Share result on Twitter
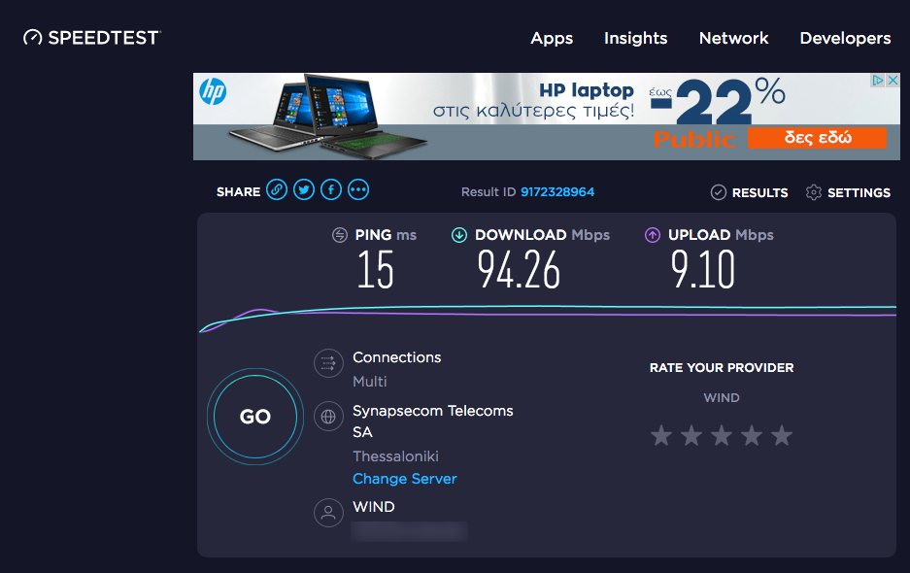 [304, 190]
